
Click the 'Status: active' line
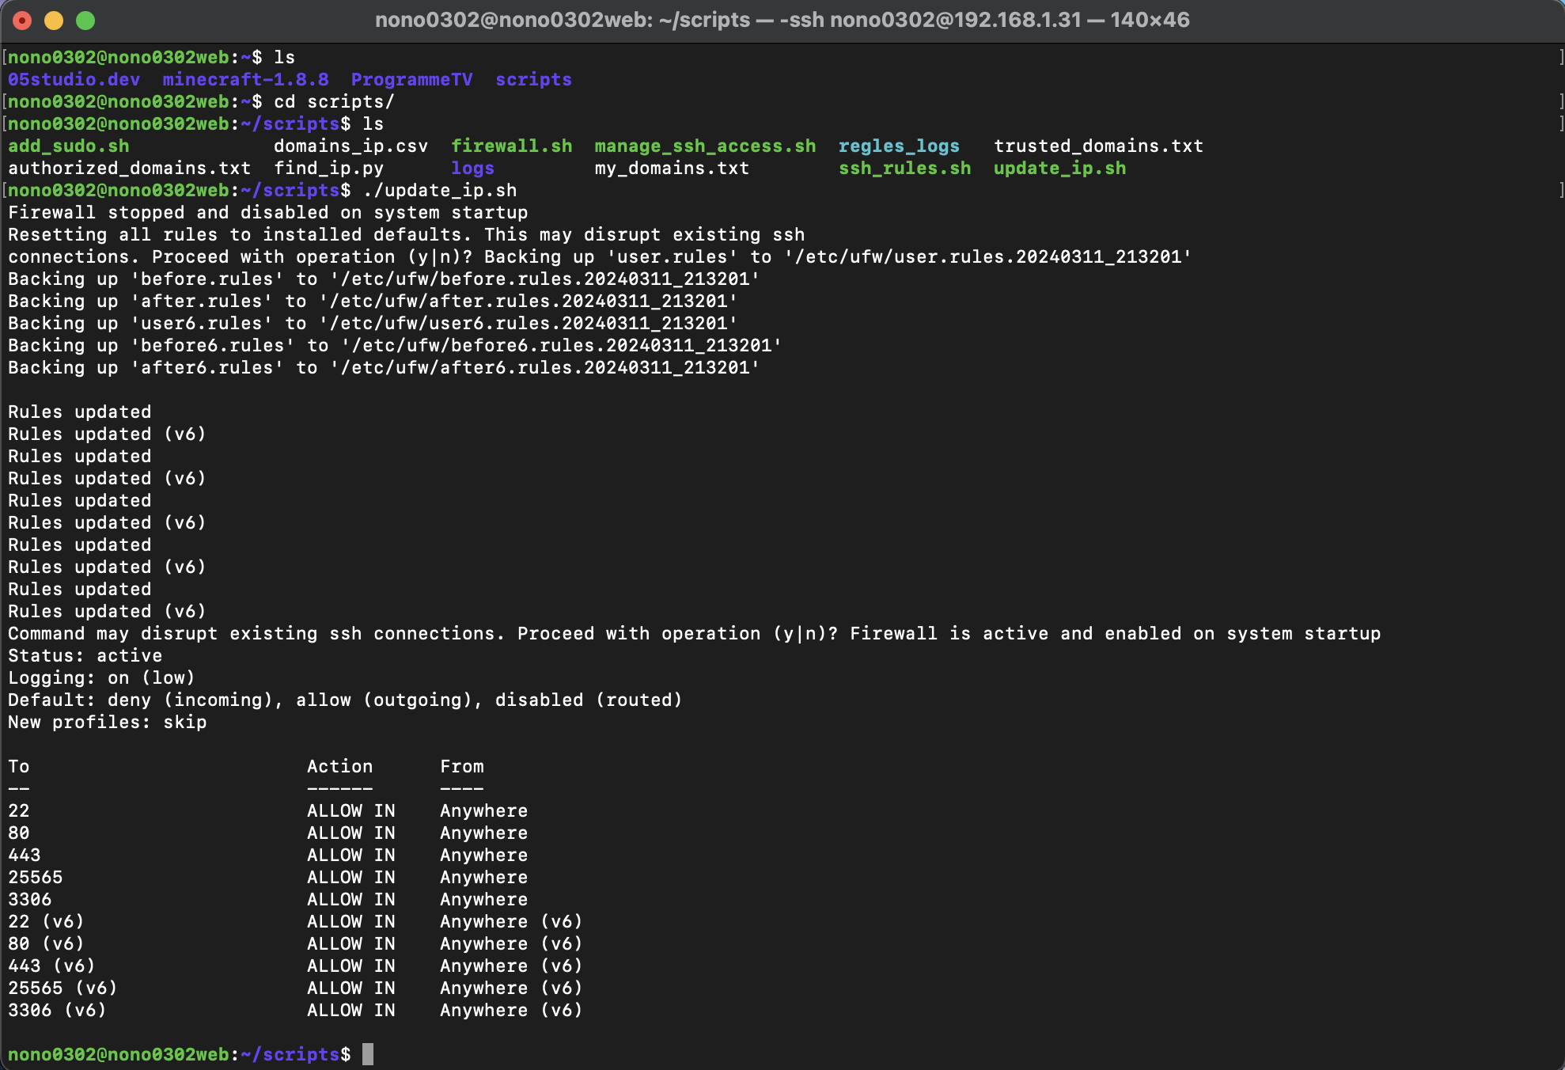click(x=85, y=655)
